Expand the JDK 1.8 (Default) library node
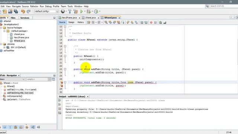The height and width of the screenshot is (134, 238). 4,47
